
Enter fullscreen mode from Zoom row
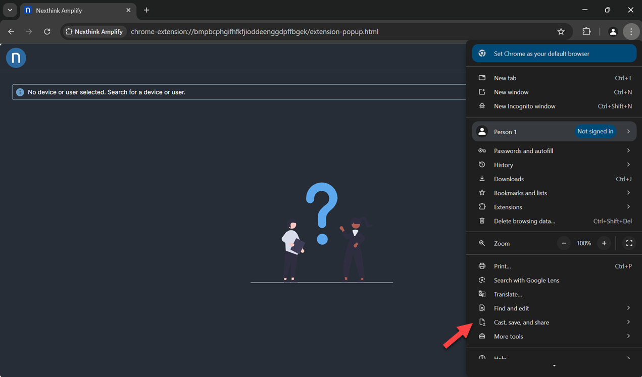click(629, 243)
